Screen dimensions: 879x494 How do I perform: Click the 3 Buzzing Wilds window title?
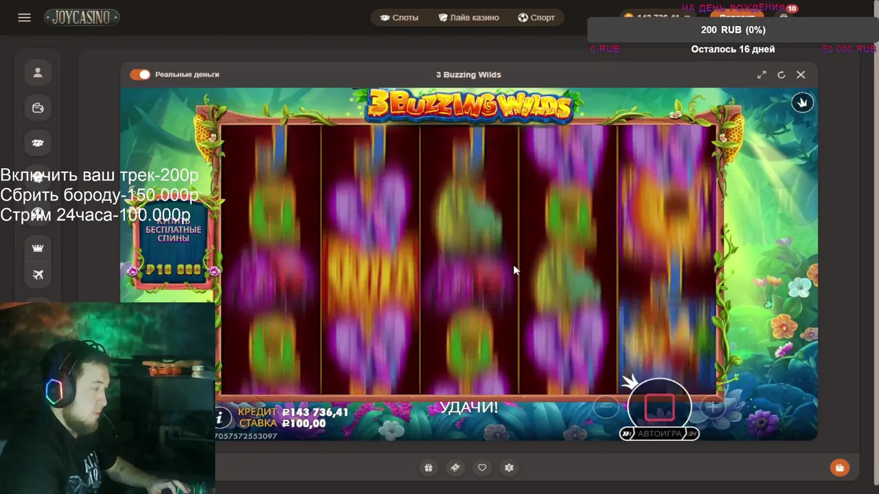click(x=468, y=75)
